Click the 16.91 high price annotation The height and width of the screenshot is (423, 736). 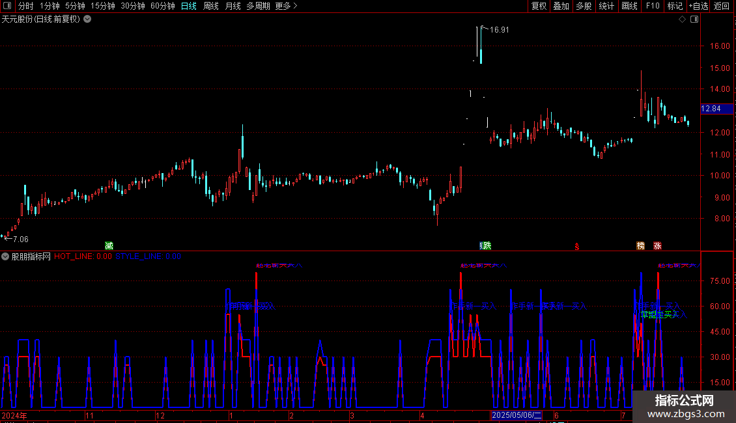pos(499,30)
